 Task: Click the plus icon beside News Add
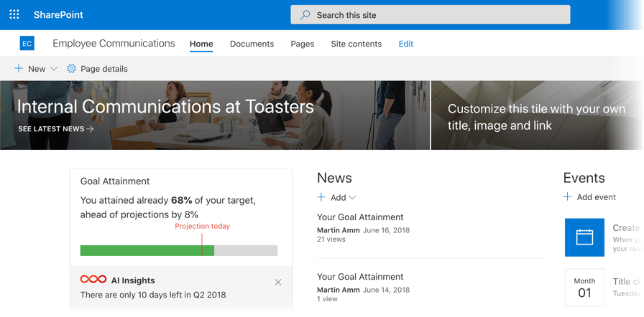point(321,197)
